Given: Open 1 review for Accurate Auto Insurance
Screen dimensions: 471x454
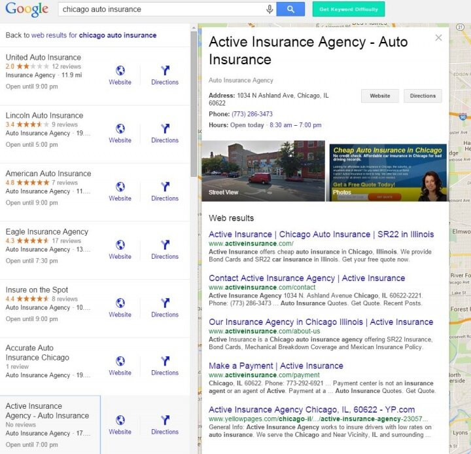Looking at the screenshot, I should [x=18, y=366].
